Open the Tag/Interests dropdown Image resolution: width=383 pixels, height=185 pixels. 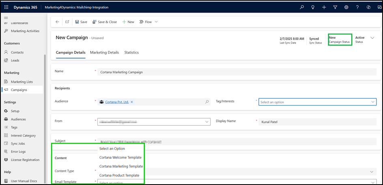pyautogui.click(x=318, y=102)
